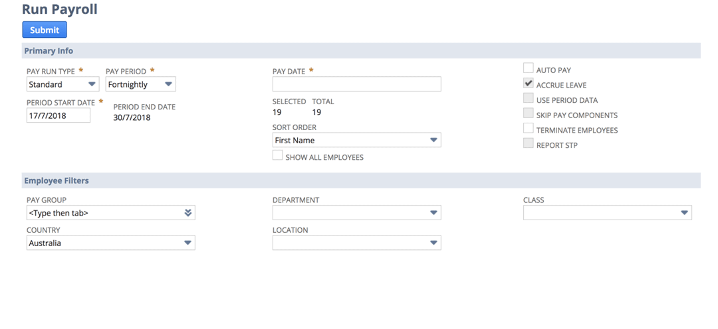Open the Pay Period dropdown

[x=141, y=84]
